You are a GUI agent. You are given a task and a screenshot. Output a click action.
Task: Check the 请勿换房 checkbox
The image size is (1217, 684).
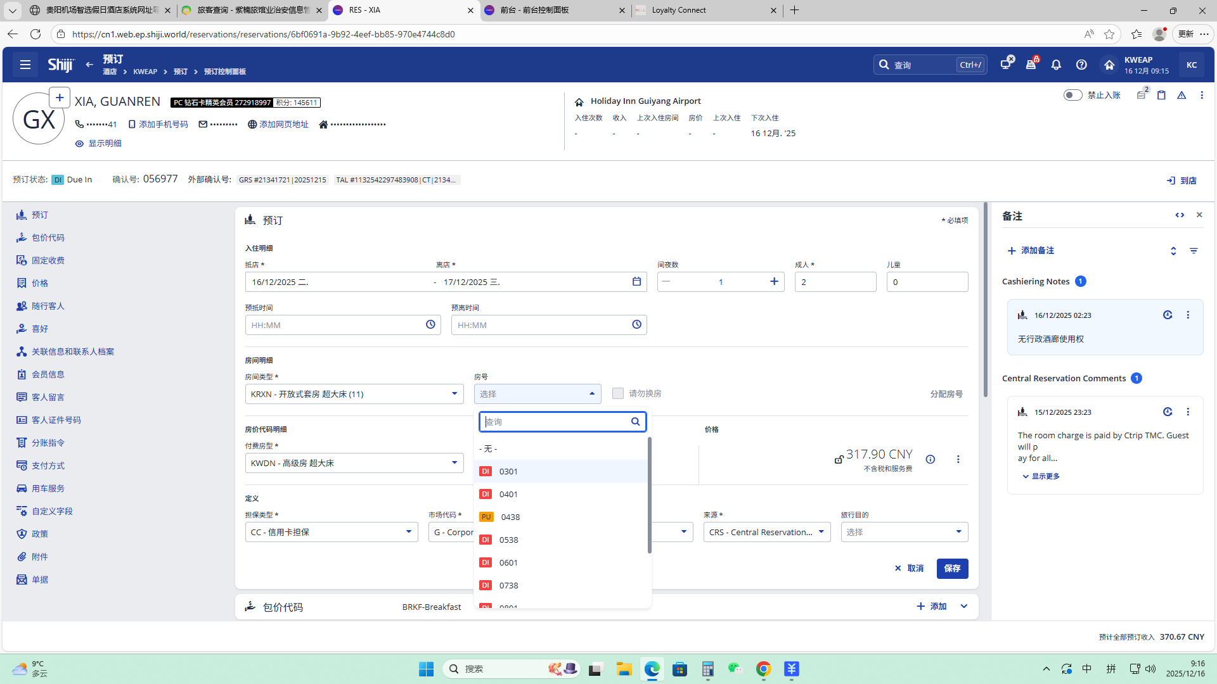pyautogui.click(x=618, y=393)
